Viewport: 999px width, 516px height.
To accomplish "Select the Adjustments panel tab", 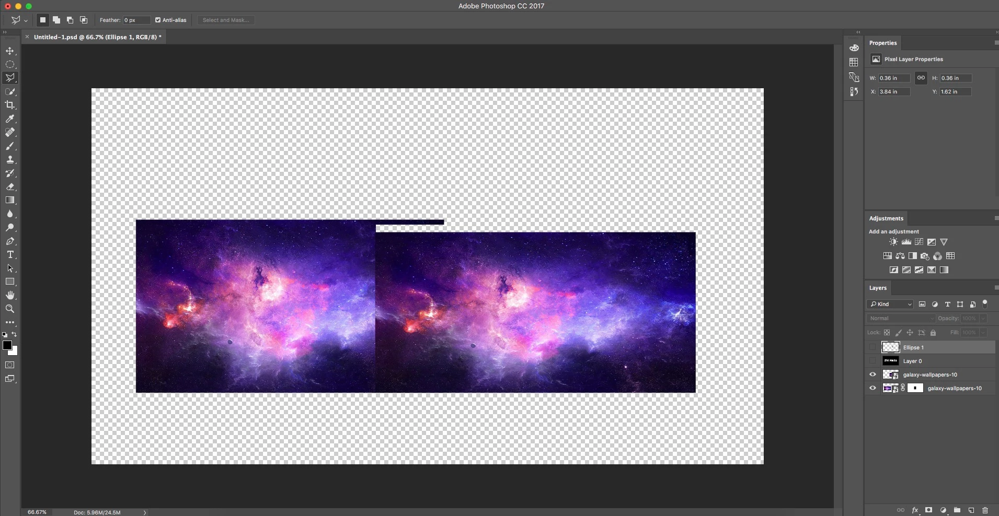I will 886,218.
